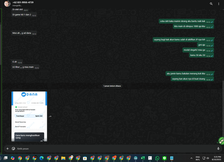Select message 'kamu 50 aku 50'
This screenshot has height=162, width=224.
tap(202, 55)
